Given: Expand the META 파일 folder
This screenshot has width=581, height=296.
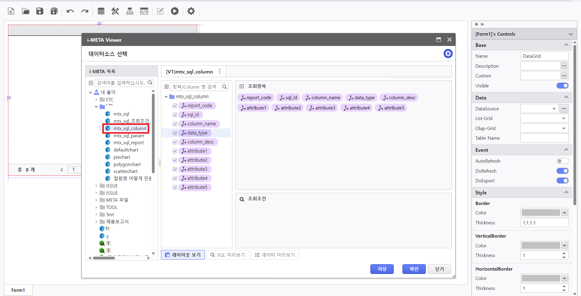Looking at the screenshot, I should coord(96,200).
